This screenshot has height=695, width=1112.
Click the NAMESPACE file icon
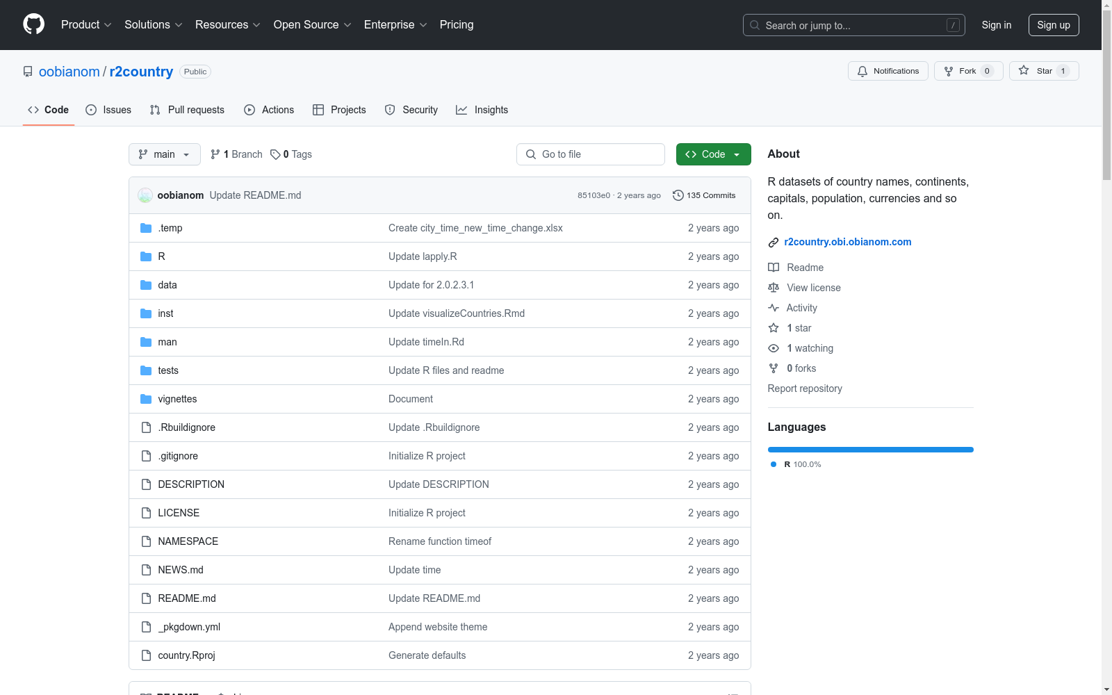146,541
